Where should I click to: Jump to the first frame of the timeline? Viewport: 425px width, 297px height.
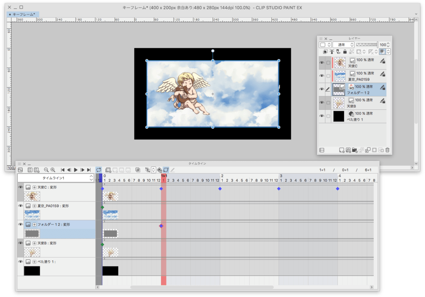63,170
